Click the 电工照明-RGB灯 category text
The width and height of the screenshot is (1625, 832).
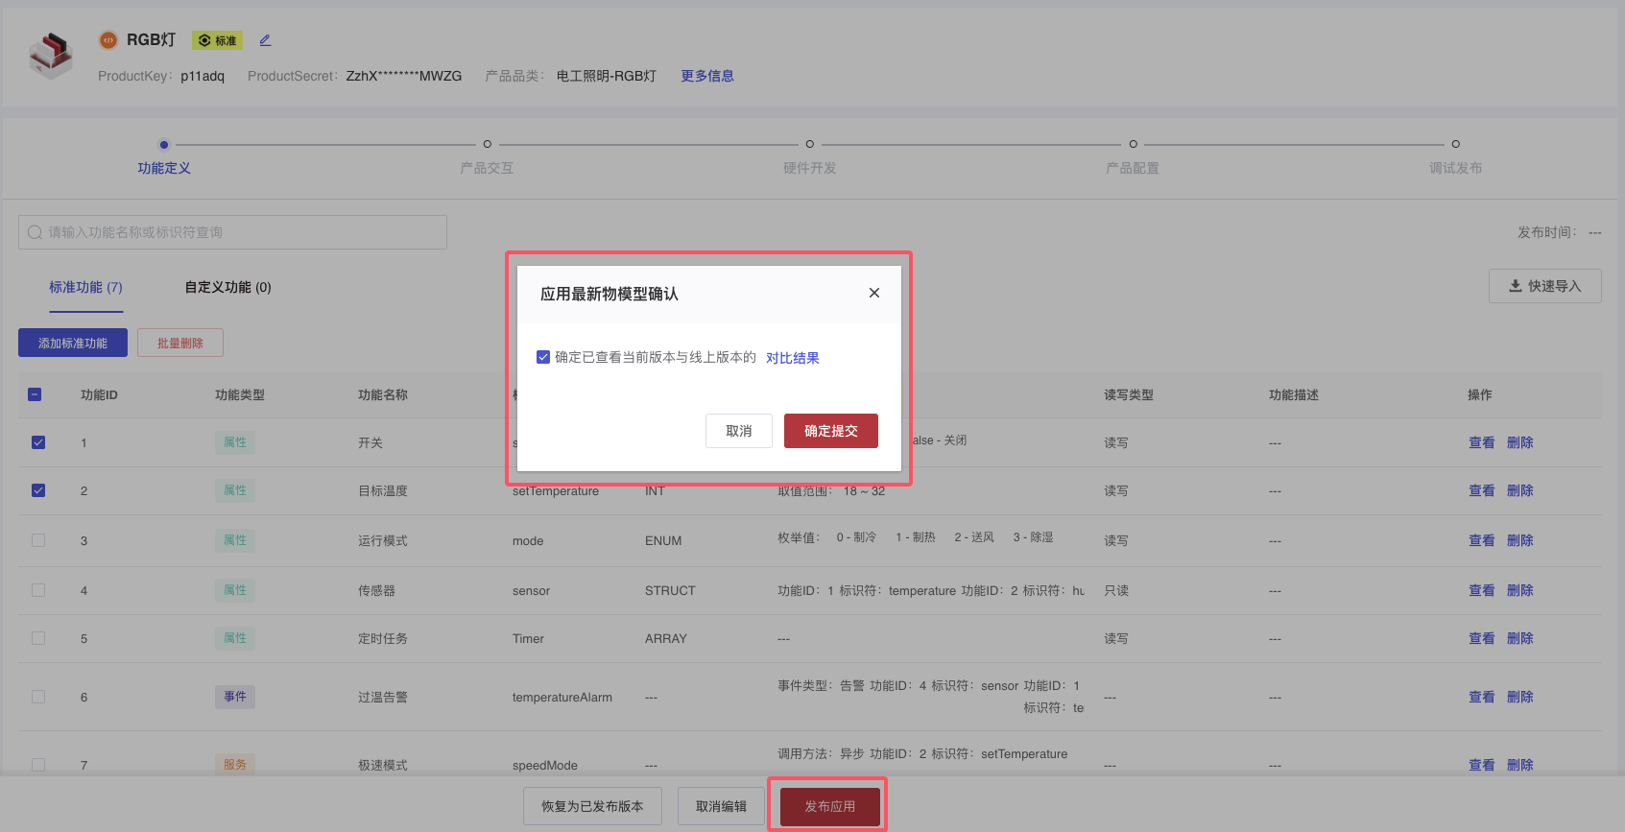pyautogui.click(x=607, y=76)
